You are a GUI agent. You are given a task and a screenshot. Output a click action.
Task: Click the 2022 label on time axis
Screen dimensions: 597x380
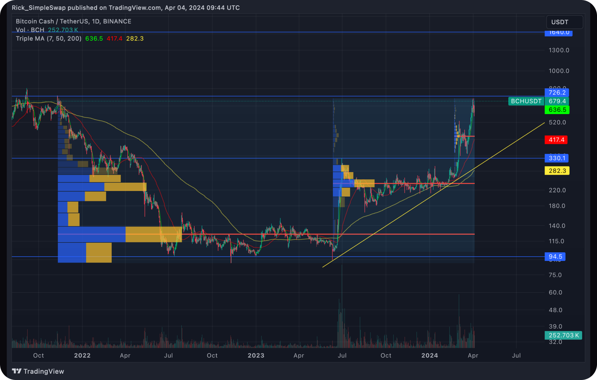[82, 355]
